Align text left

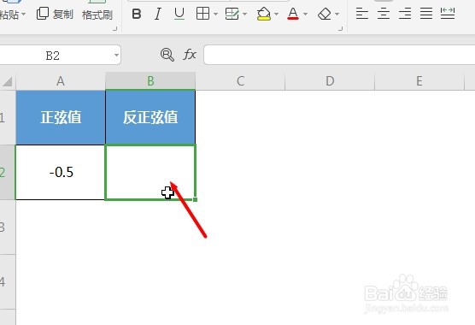pos(362,14)
